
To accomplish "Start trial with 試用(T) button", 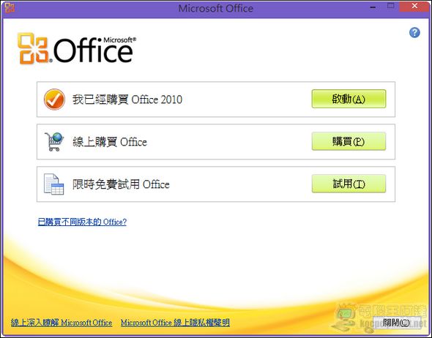I will coord(349,184).
